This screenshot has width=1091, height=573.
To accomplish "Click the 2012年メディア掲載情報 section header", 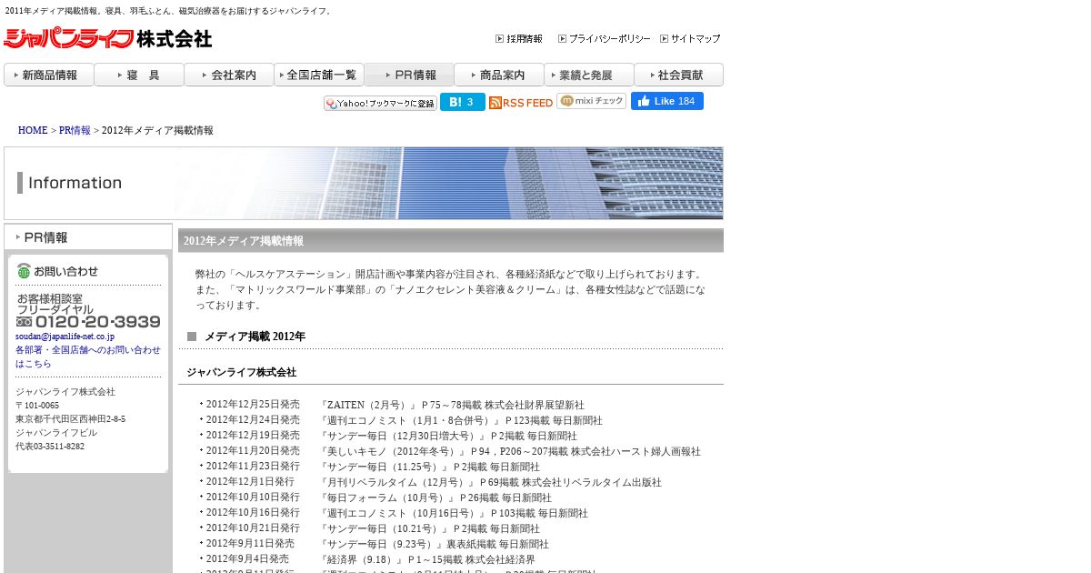I will coord(451,240).
